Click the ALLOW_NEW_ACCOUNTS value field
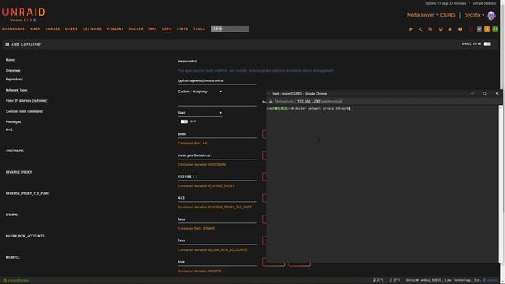This screenshot has width=505, height=284. [x=218, y=241]
